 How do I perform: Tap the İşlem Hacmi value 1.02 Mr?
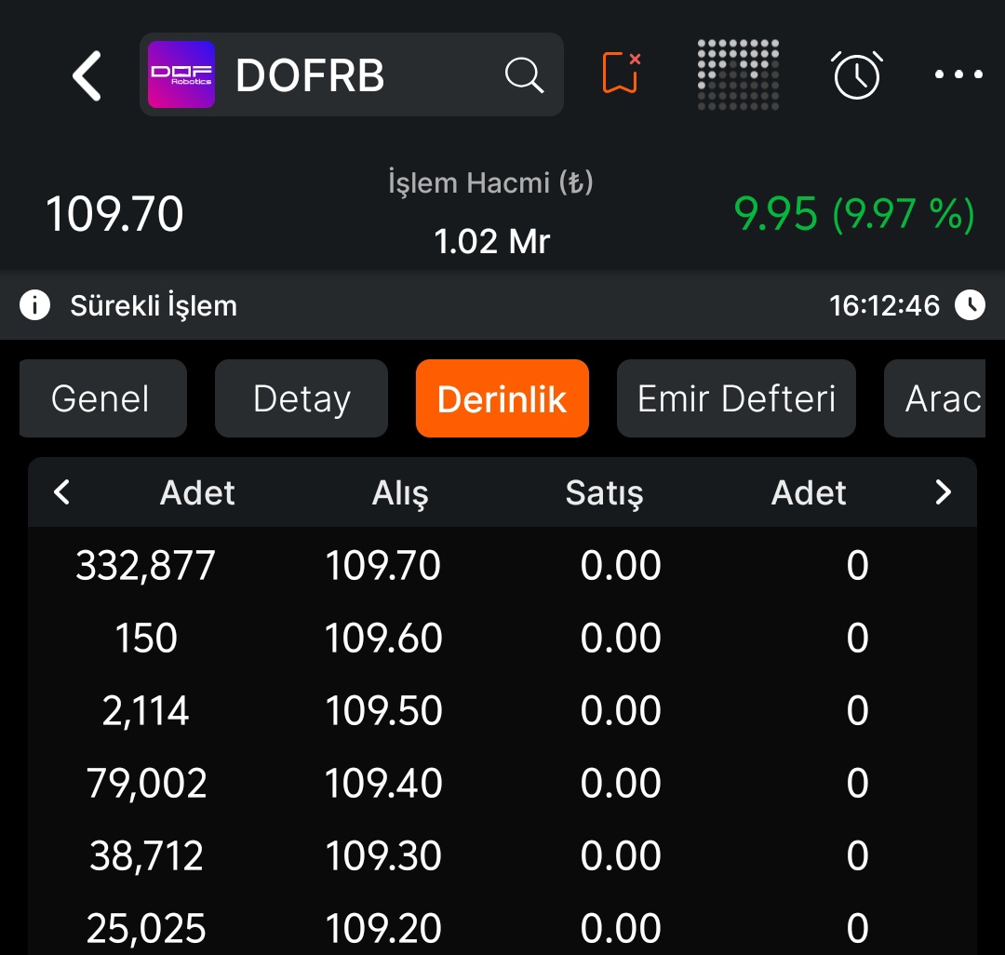coord(491,241)
